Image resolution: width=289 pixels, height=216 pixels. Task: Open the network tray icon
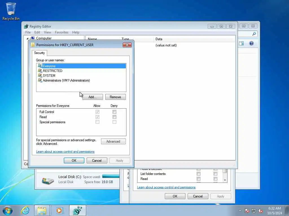pos(254,211)
